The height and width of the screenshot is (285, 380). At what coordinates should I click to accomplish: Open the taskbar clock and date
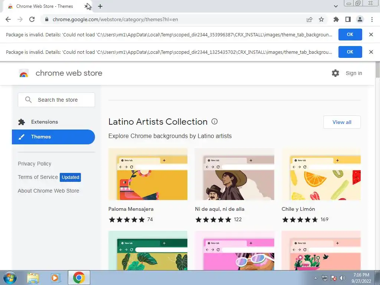tap(361, 278)
